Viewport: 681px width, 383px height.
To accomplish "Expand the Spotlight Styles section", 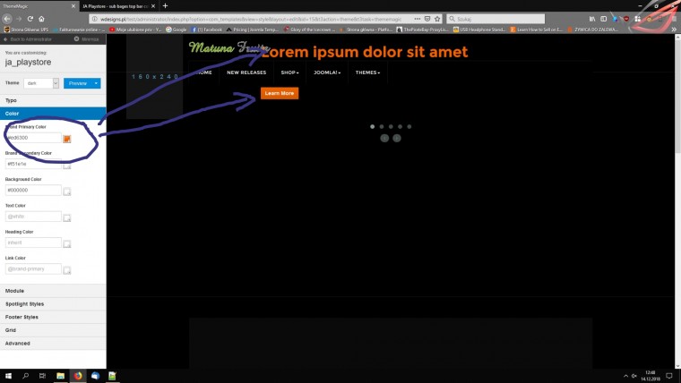I will point(53,303).
